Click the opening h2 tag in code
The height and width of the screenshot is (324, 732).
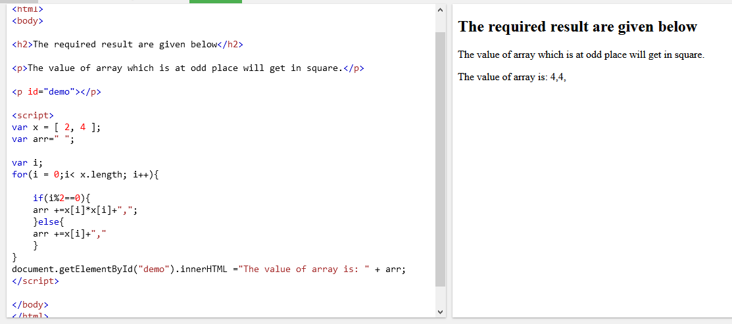(x=22, y=45)
